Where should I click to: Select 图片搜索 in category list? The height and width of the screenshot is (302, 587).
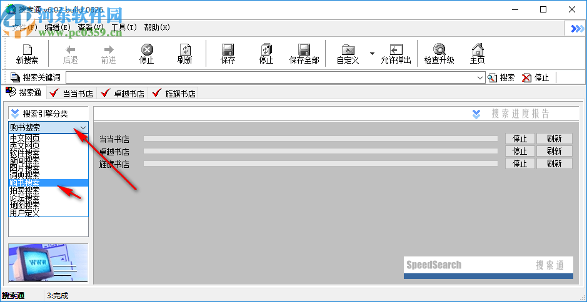pos(48,167)
